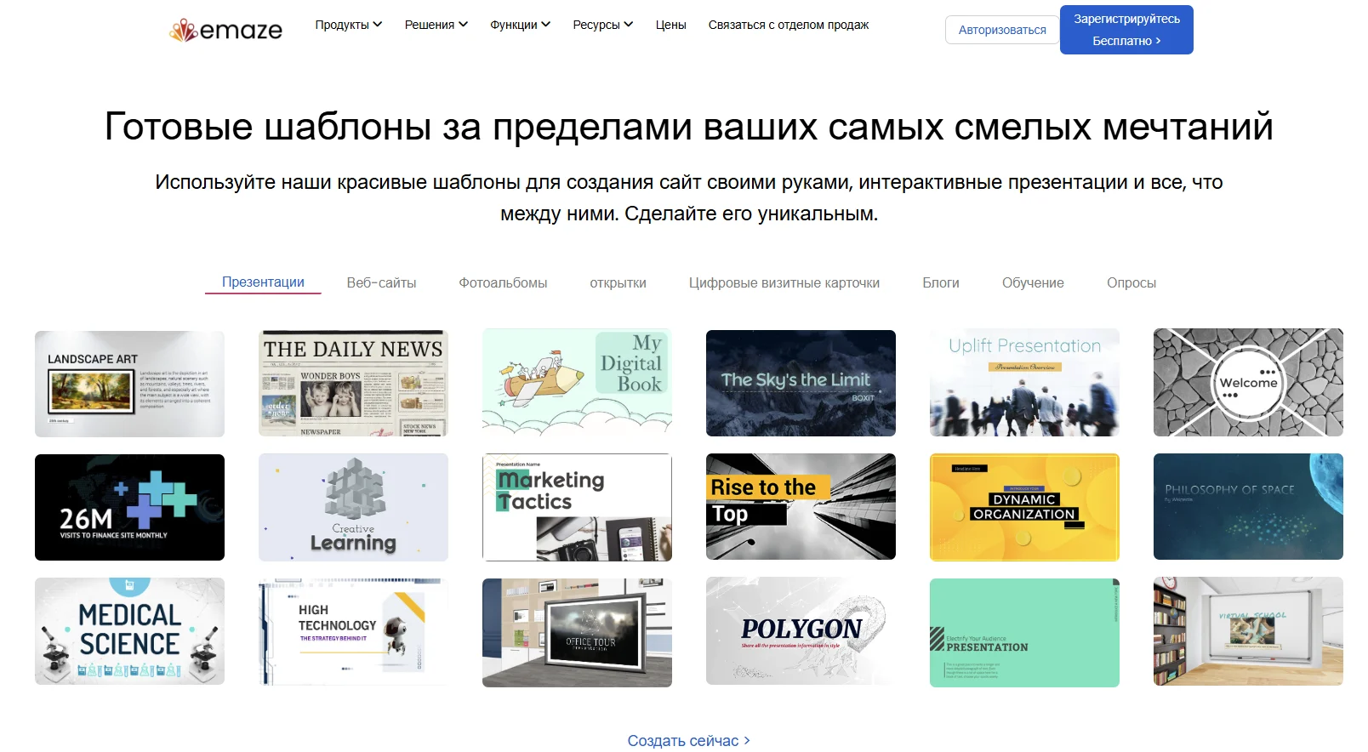The image size is (1368, 752).
Task: Open Связаться с отделом продаж link
Action: [788, 25]
